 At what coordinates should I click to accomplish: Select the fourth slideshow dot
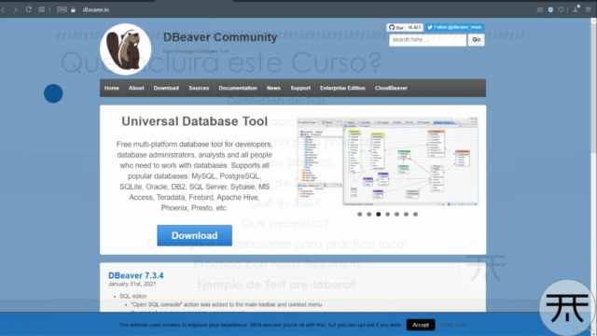(388, 214)
